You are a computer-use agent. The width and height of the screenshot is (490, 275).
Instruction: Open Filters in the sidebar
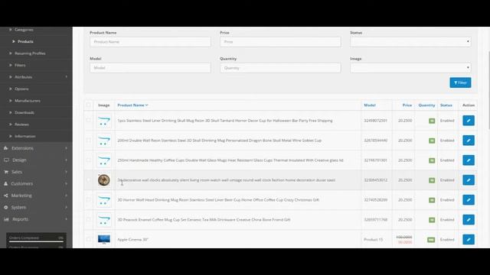click(20, 65)
